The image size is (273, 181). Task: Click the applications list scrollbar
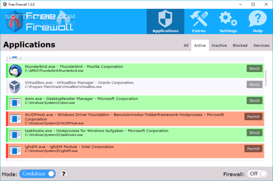coord(266,78)
